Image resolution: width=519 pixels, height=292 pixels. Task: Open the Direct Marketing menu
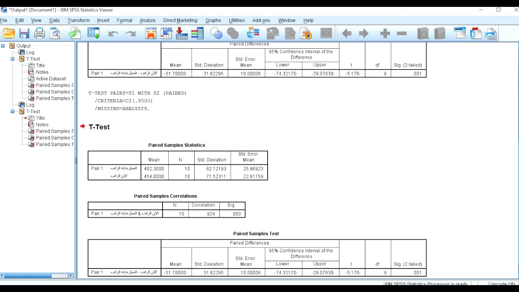tap(180, 20)
